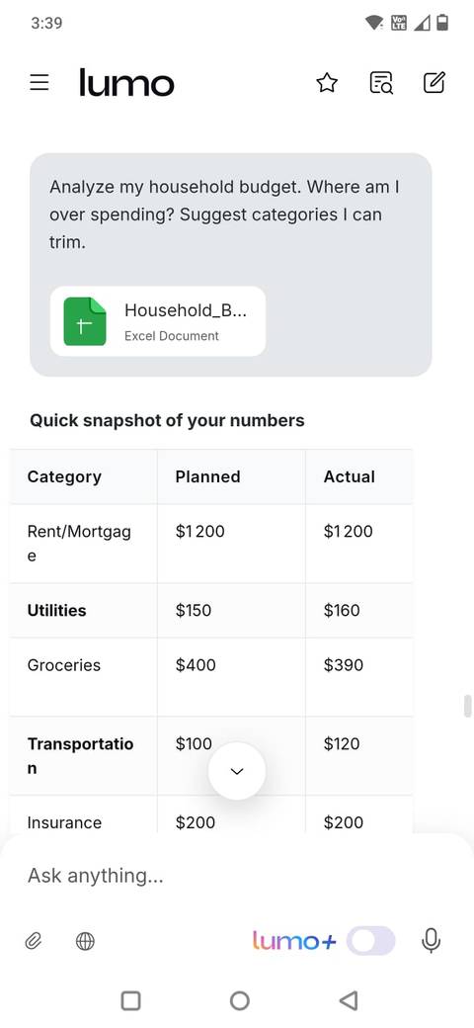Toggle the lumo+ switch
The image size is (474, 1028).
371,941
